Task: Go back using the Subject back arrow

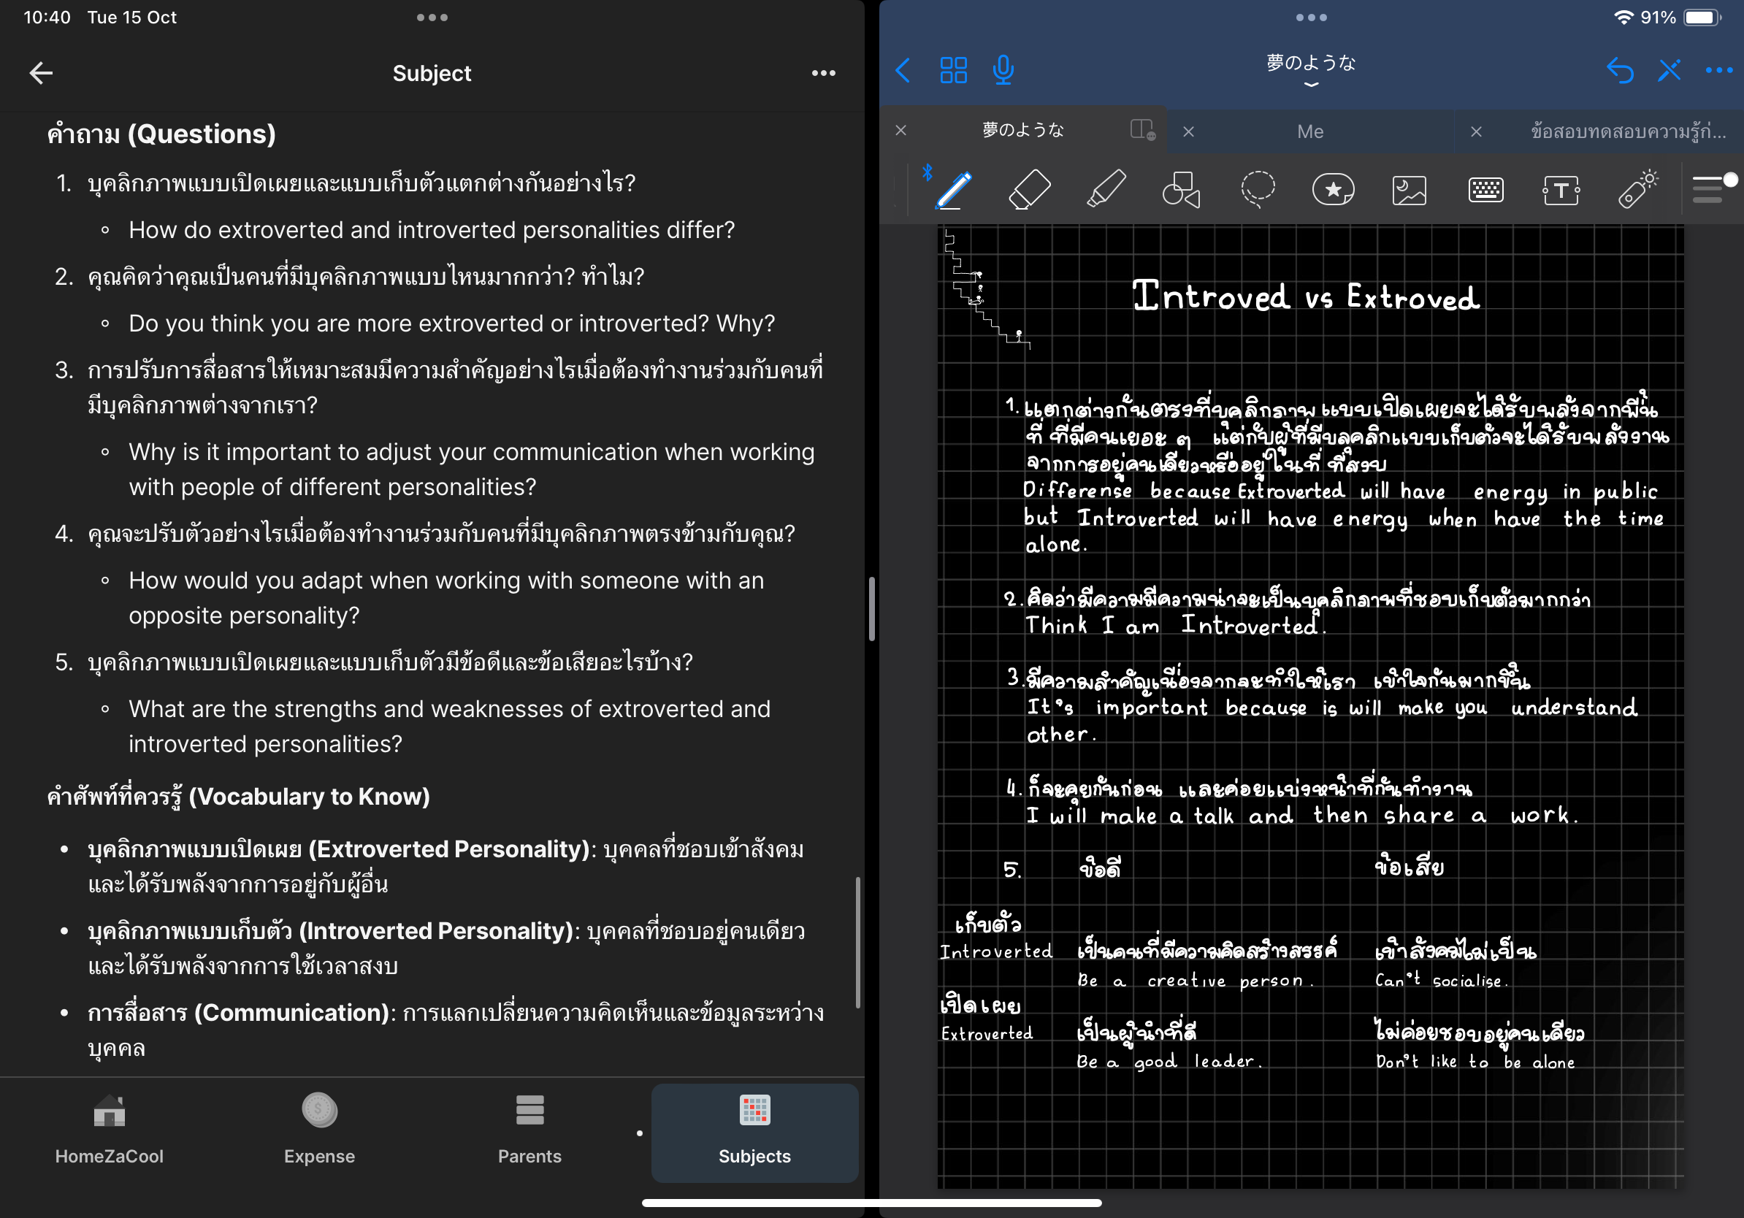Action: (x=41, y=74)
